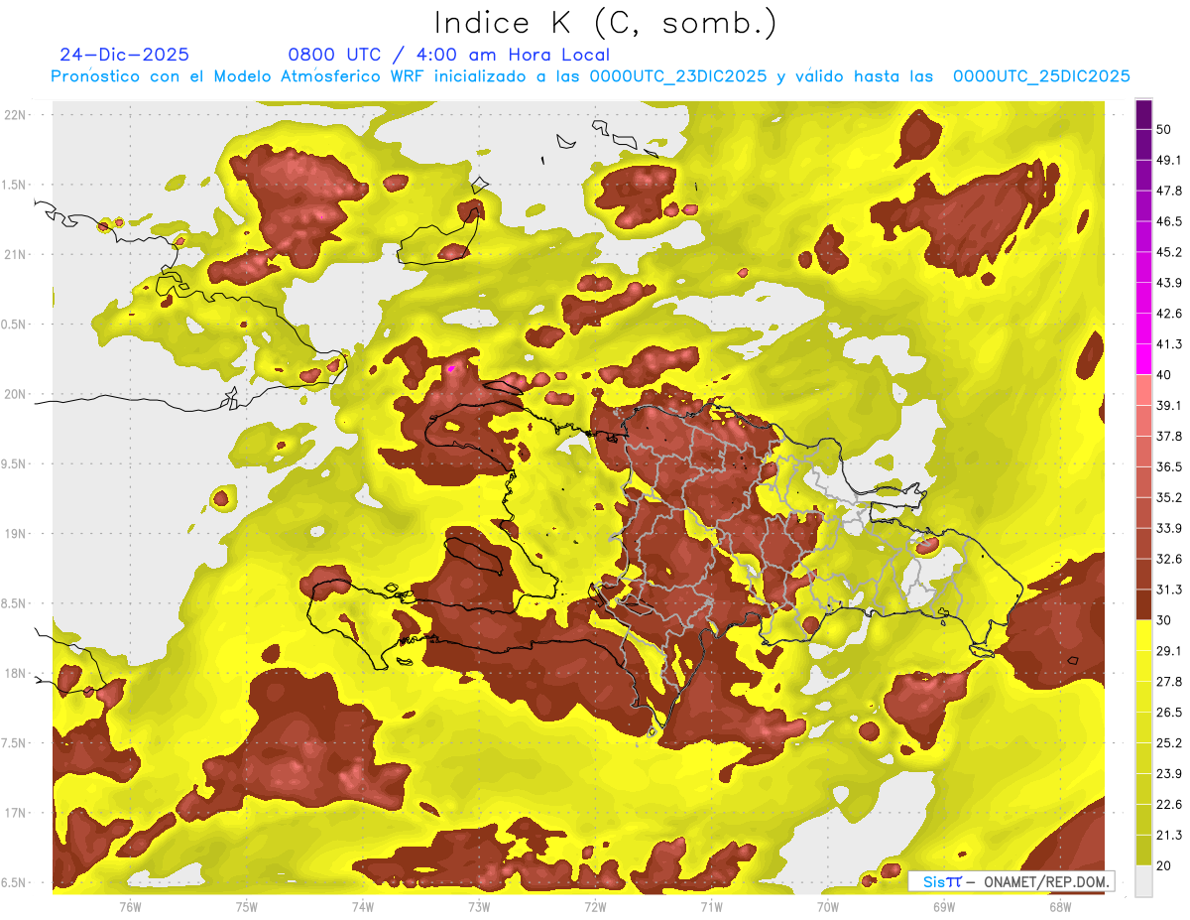Screen dimensions: 1190x920
Task: Click the latitude label "22N"
Action: coord(14,114)
